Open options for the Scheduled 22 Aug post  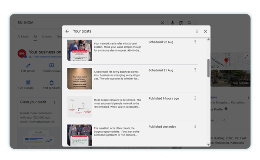195,42
